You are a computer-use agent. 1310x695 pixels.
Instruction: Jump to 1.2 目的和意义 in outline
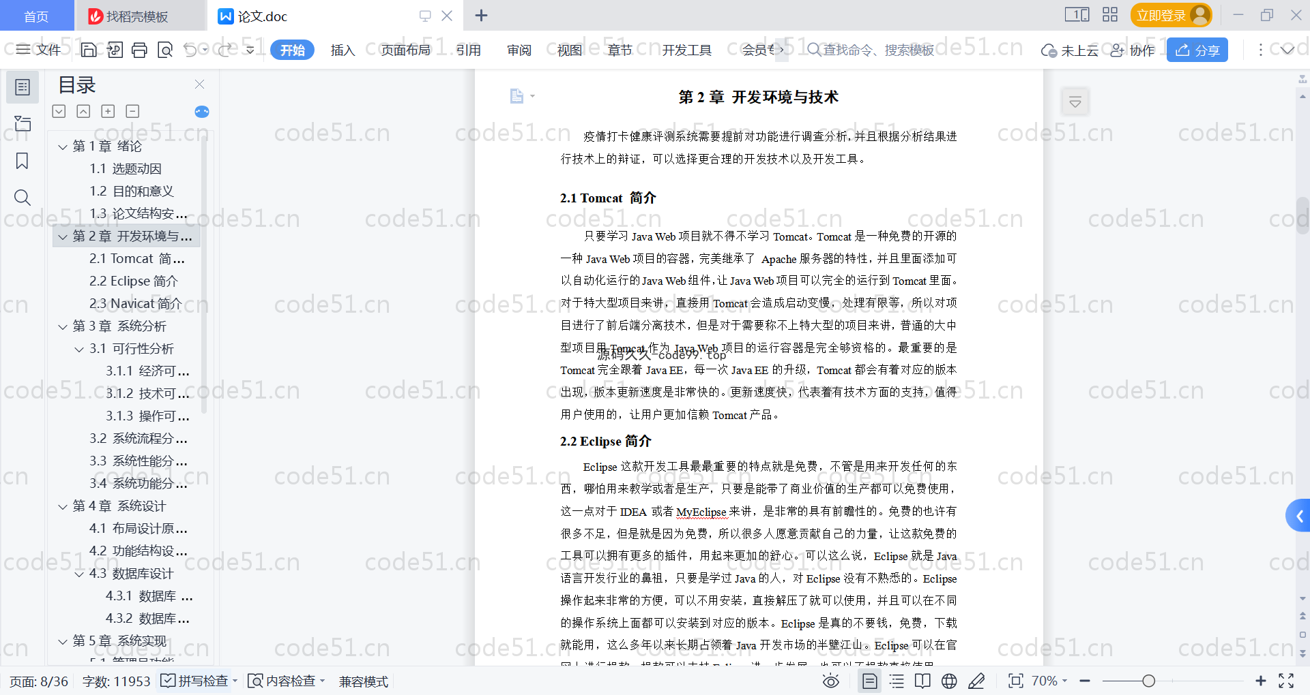pyautogui.click(x=132, y=191)
